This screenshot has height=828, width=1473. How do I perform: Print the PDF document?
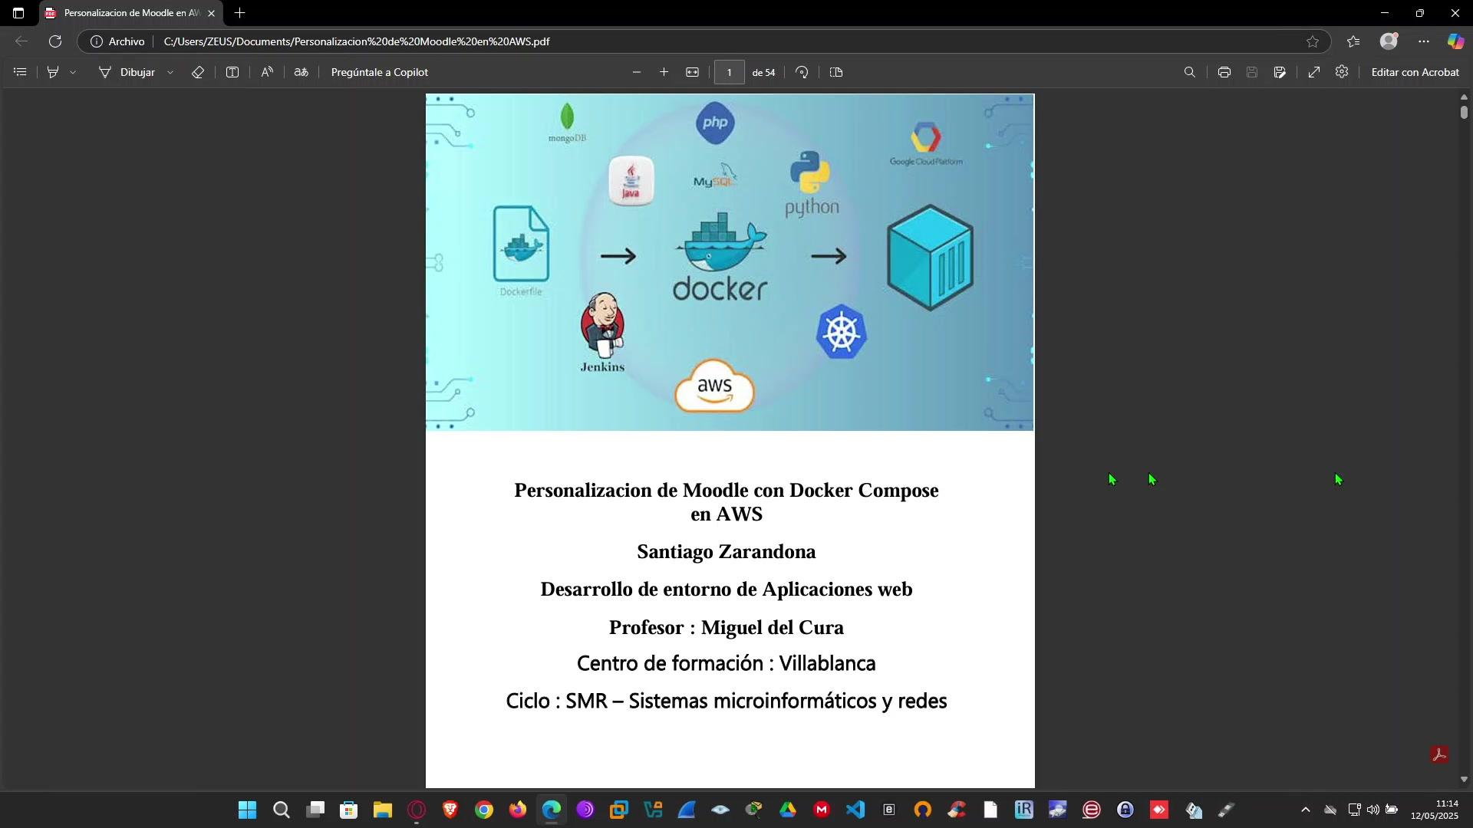coord(1224,72)
